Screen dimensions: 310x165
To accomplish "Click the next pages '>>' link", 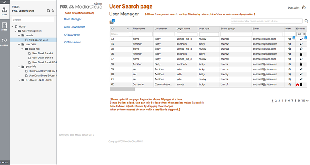I will coord(307,100).
